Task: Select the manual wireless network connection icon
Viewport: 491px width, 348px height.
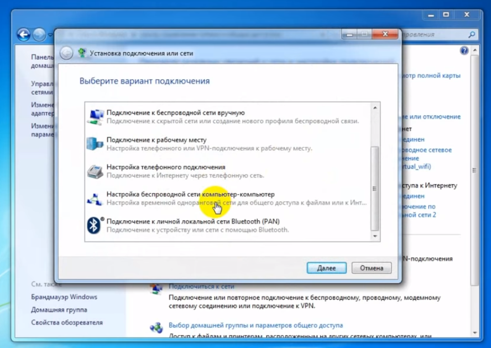Action: point(96,117)
